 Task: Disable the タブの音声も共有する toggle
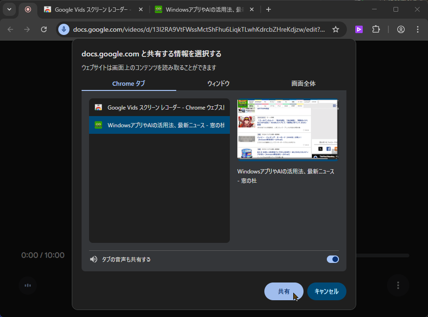click(332, 259)
